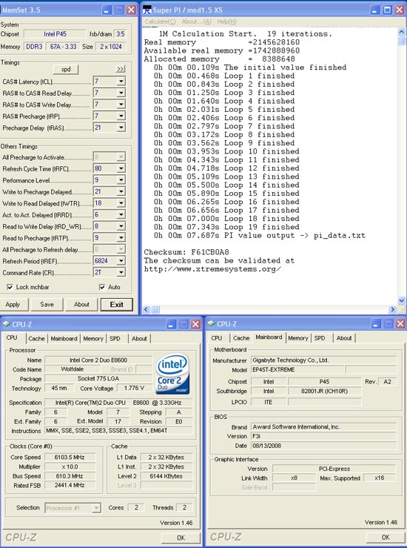Image resolution: width=407 pixels, height=548 pixels.
Task: Click the spd button in MemSet
Action: (66, 69)
